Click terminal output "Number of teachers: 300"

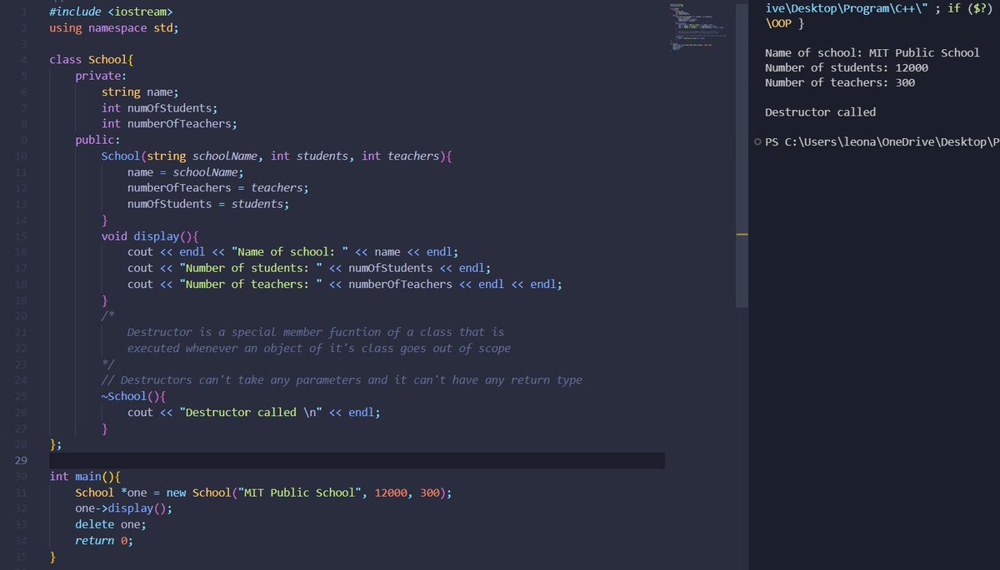click(x=840, y=82)
